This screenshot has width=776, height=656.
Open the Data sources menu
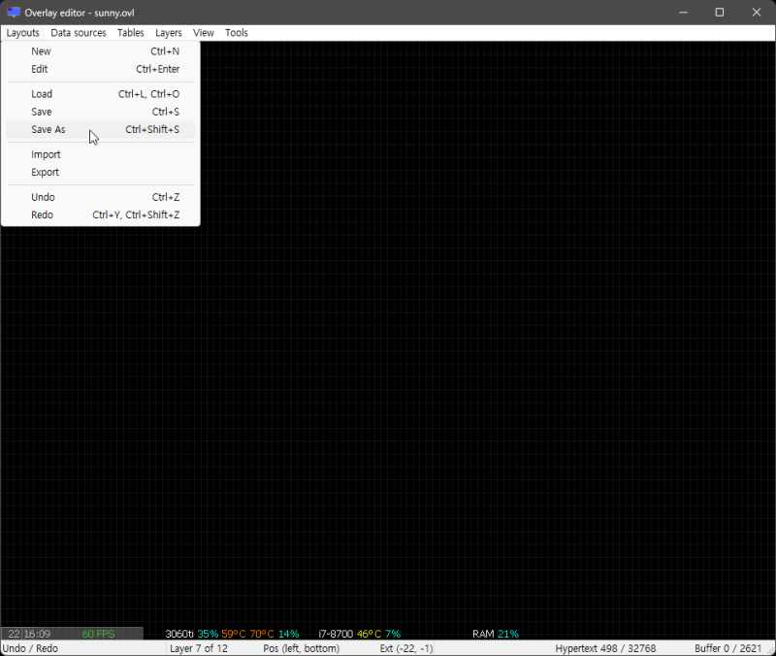78,32
